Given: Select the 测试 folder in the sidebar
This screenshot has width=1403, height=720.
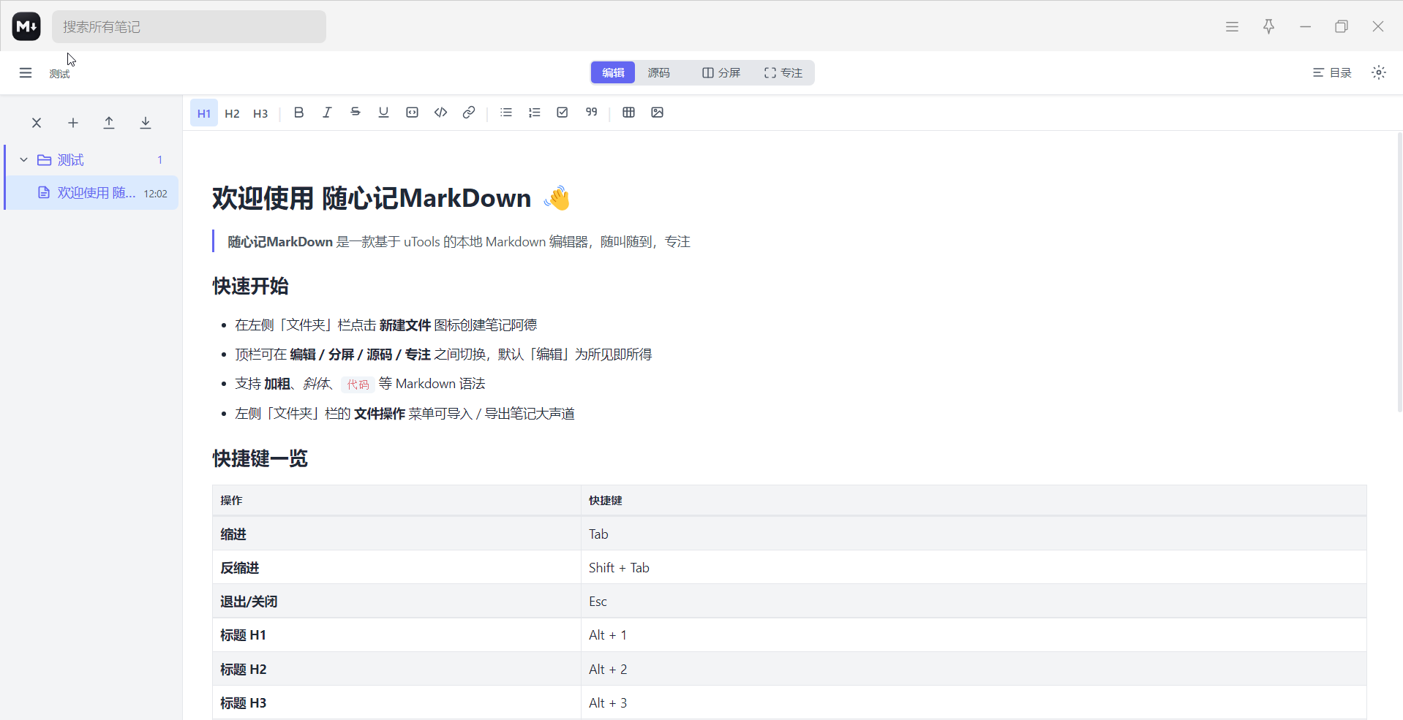Looking at the screenshot, I should coord(92,160).
